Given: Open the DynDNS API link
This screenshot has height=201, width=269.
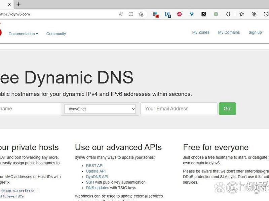Looking at the screenshot, I should (97, 177).
